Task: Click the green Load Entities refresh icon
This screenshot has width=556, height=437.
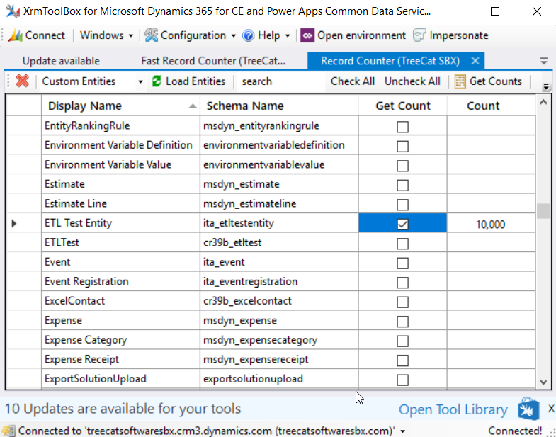Action: pyautogui.click(x=157, y=81)
